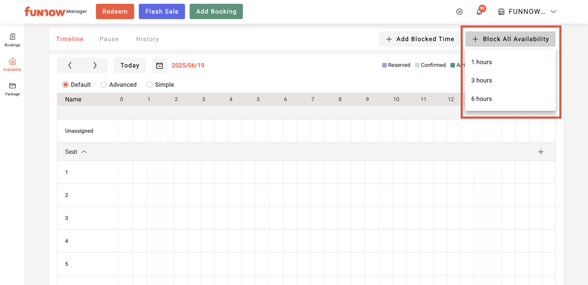
Task: Click the Availability sidebar icon
Action: (x=12, y=64)
